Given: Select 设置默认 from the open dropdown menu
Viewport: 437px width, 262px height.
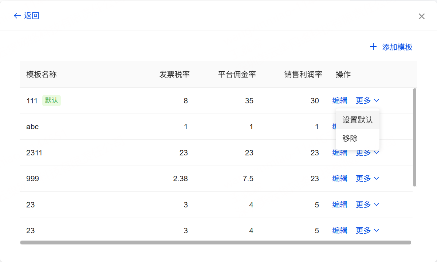Looking at the screenshot, I should (x=357, y=120).
